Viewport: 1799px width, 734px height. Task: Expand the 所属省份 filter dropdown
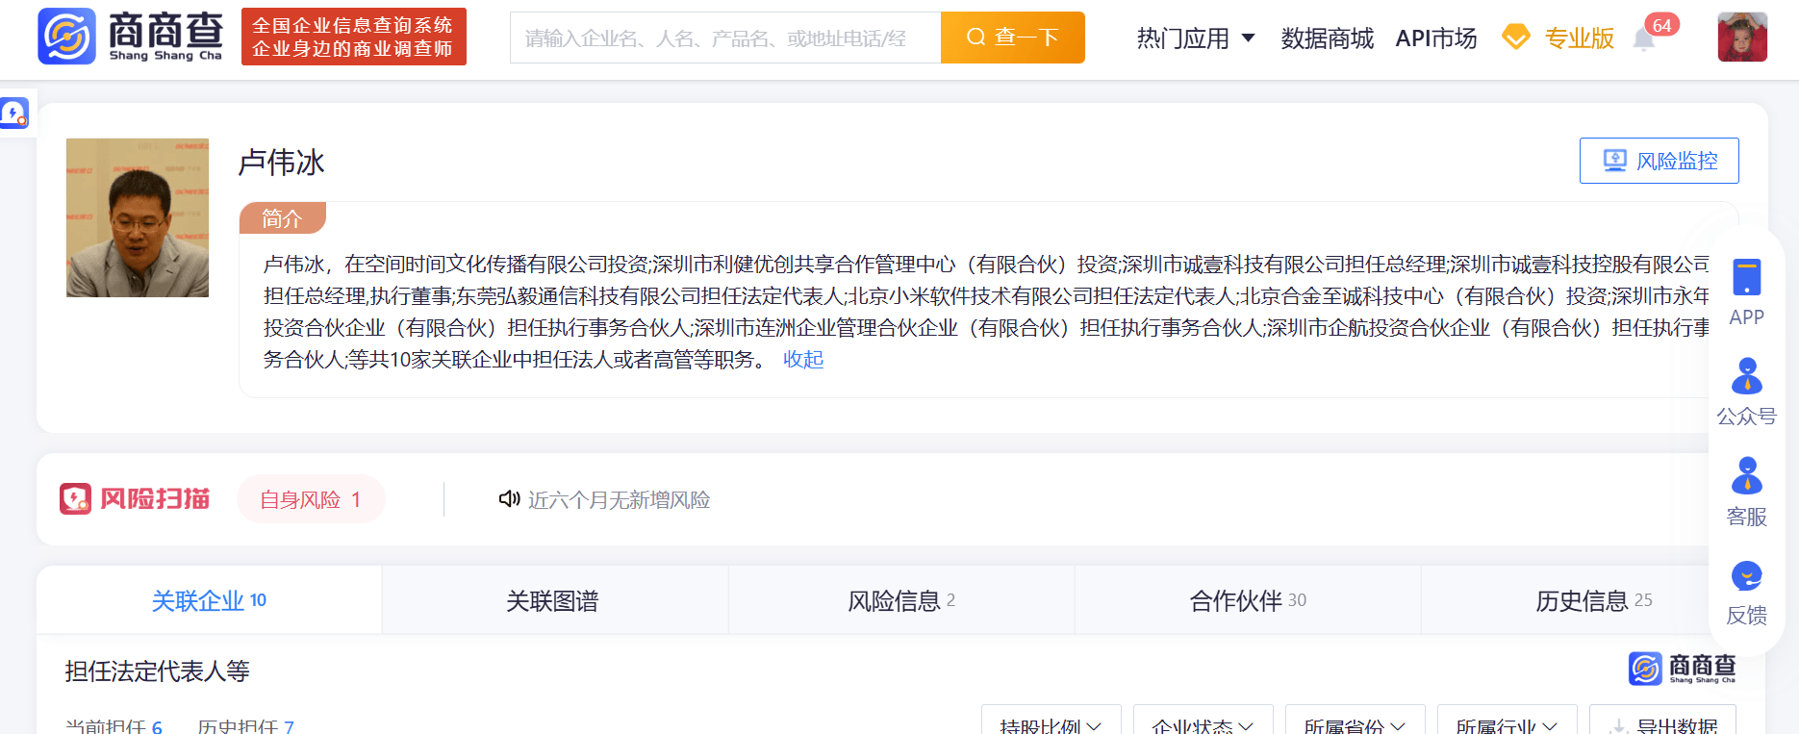tap(1356, 723)
